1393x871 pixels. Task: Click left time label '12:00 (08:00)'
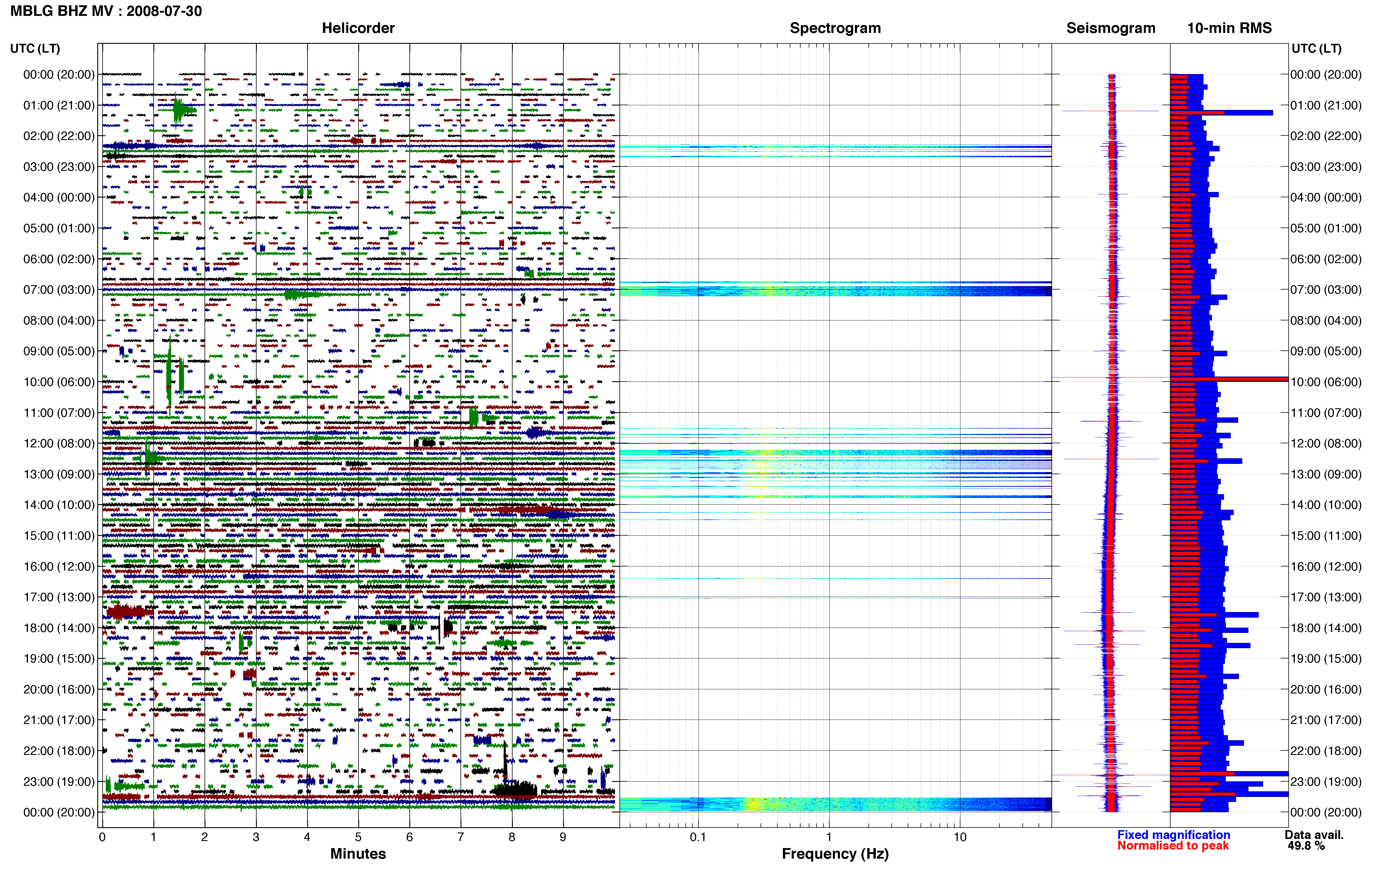click(59, 444)
